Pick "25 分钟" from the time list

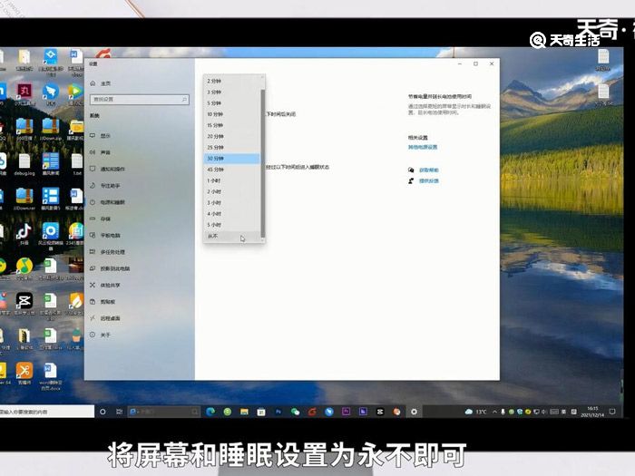tap(232, 147)
